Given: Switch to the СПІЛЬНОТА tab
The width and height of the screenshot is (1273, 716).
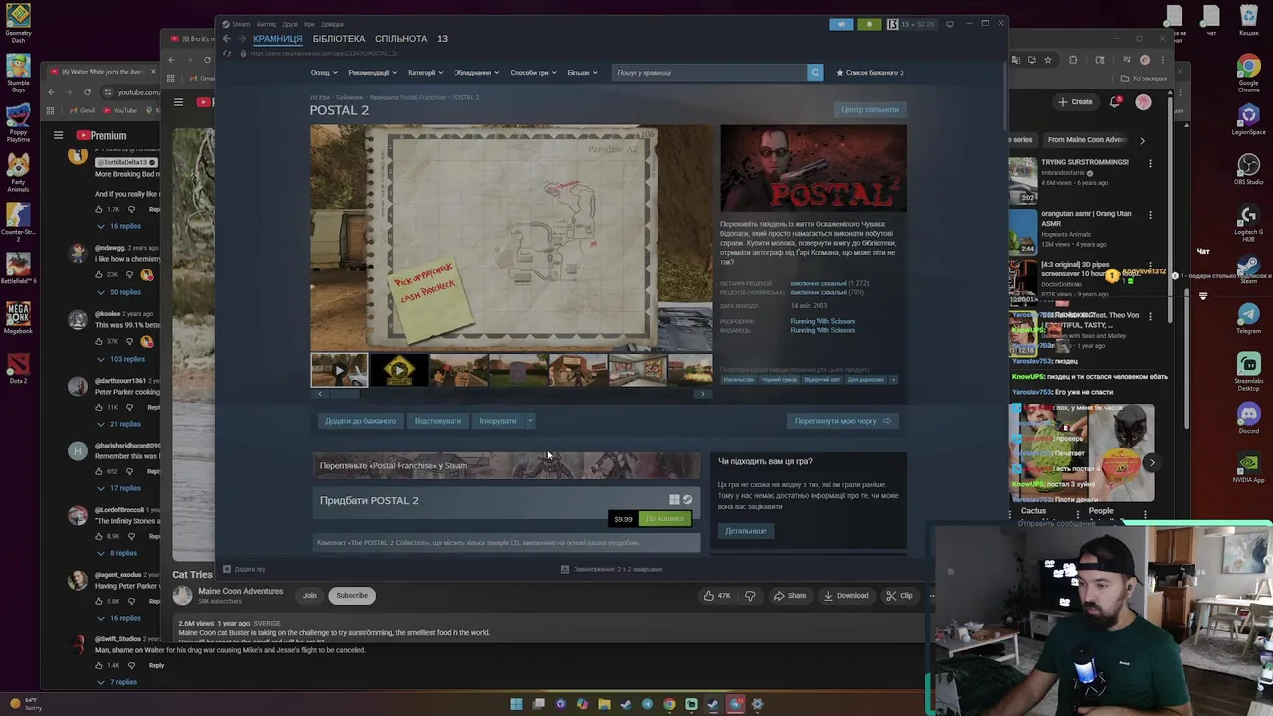Looking at the screenshot, I should 401,39.
